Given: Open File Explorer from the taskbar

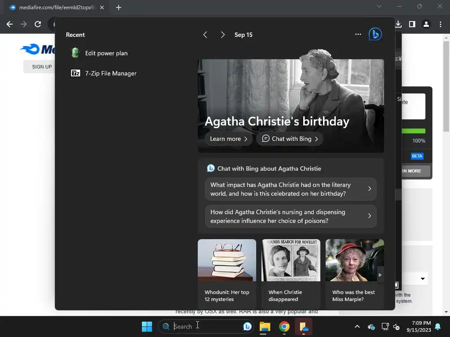Looking at the screenshot, I should point(265,326).
